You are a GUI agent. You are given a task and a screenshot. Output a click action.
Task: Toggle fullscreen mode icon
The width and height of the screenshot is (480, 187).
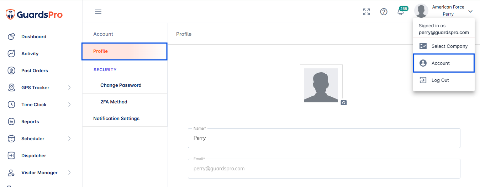(x=366, y=12)
